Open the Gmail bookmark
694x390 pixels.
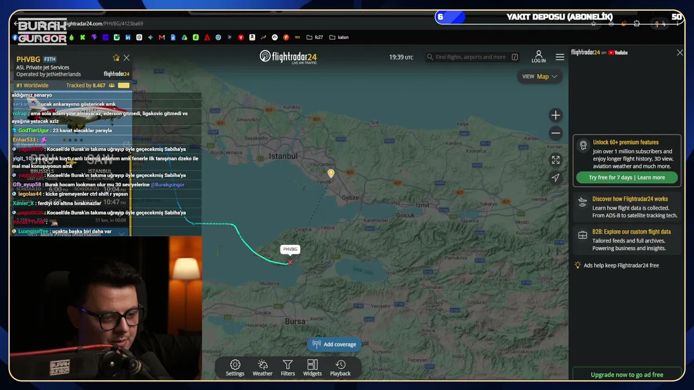tap(162, 37)
